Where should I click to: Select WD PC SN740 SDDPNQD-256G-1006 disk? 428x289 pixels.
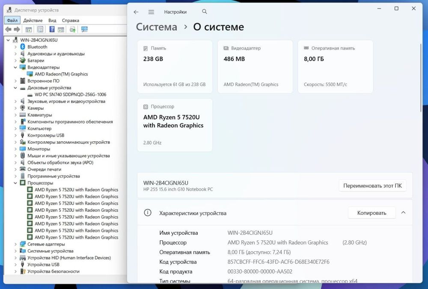71,94
